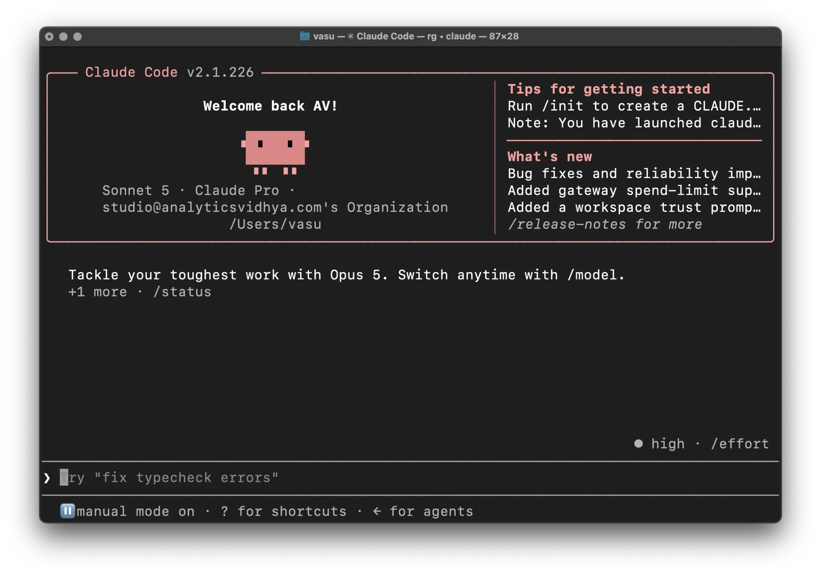821x575 pixels.
Task: Click the "high" effort label
Action: pyautogui.click(x=668, y=444)
